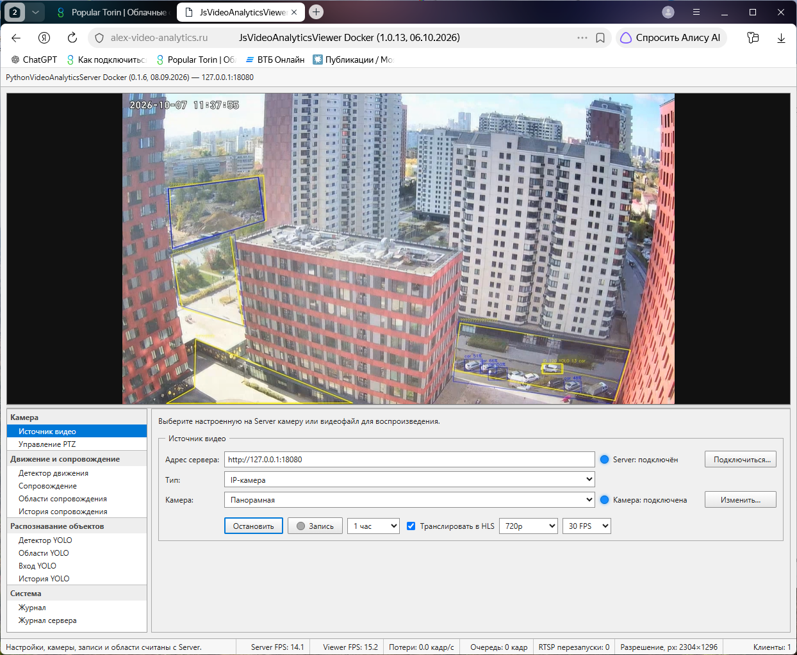Expand the 'Камера' Панорамная dropdown

click(409, 500)
